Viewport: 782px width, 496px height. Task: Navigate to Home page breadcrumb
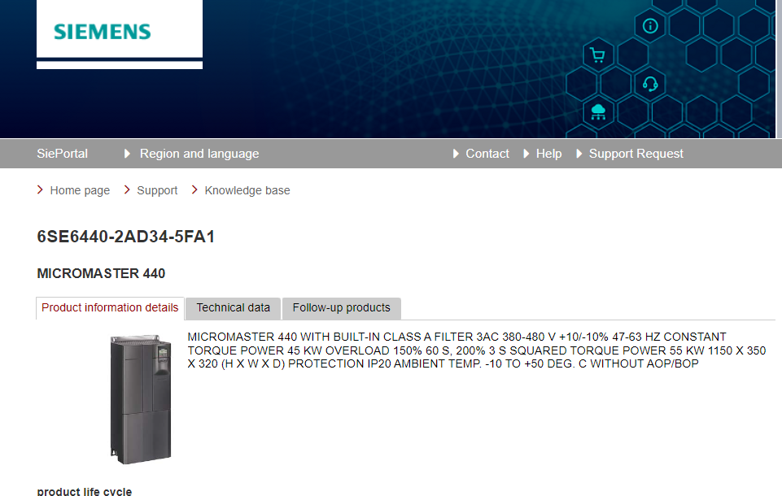(x=80, y=190)
